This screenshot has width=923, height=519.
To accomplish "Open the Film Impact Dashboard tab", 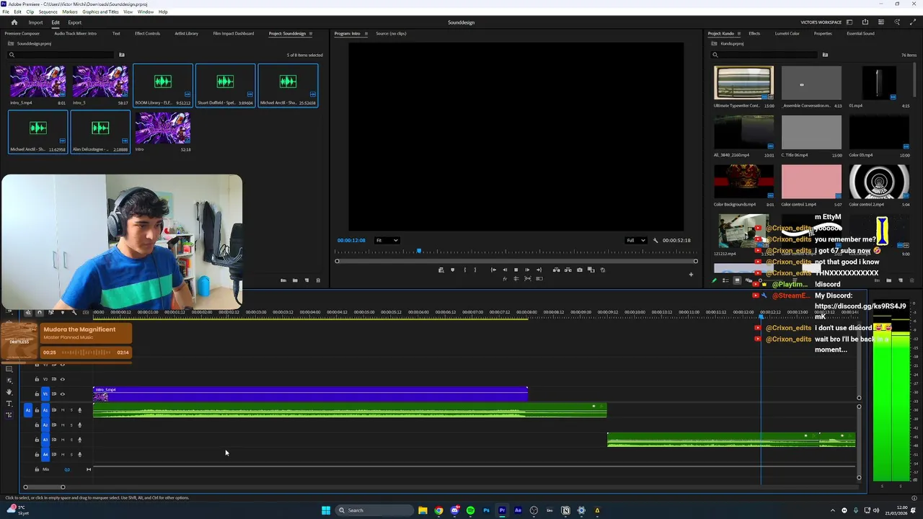I will click(x=233, y=33).
